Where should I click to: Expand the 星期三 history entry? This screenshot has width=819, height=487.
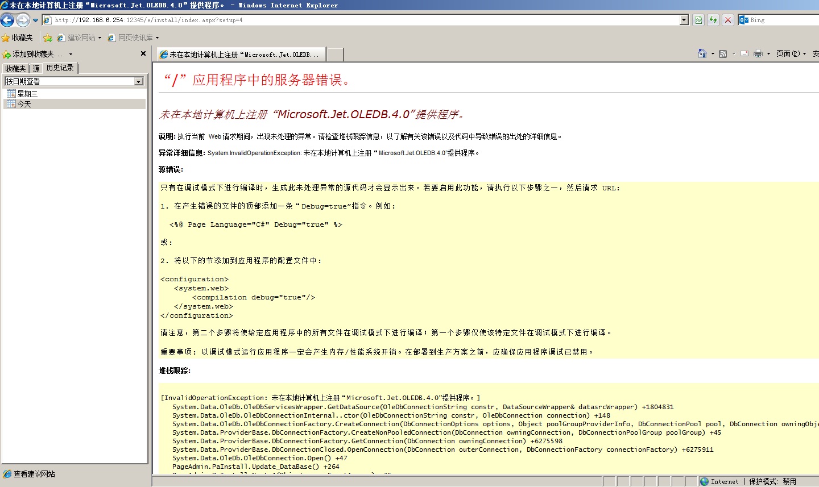tap(27, 94)
